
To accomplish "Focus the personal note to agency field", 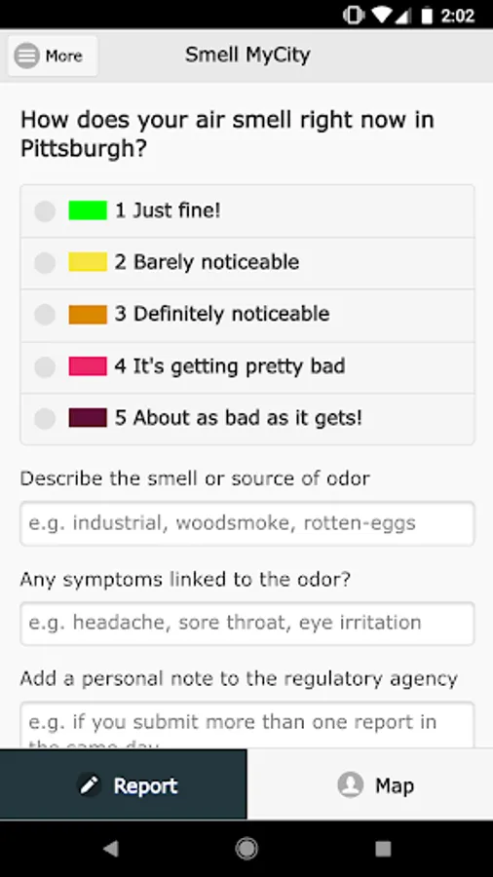I will coord(247,725).
